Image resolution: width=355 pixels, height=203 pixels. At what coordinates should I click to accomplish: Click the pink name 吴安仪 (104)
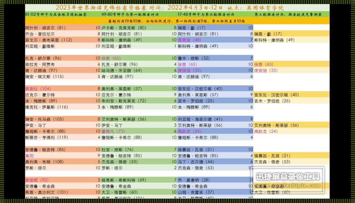(38, 89)
